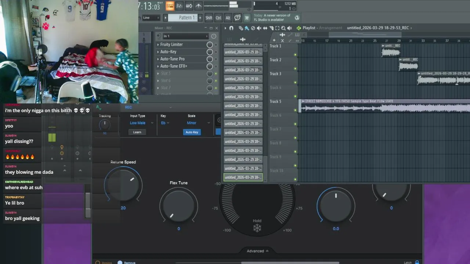This screenshot has width=470, height=264.
Task: Select the playlist Slip tool
Action: 265,28
